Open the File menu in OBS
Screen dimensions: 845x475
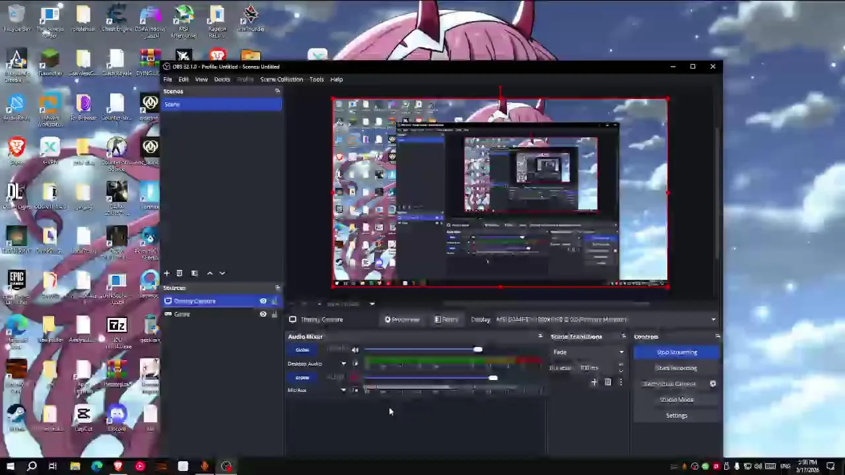(x=168, y=79)
